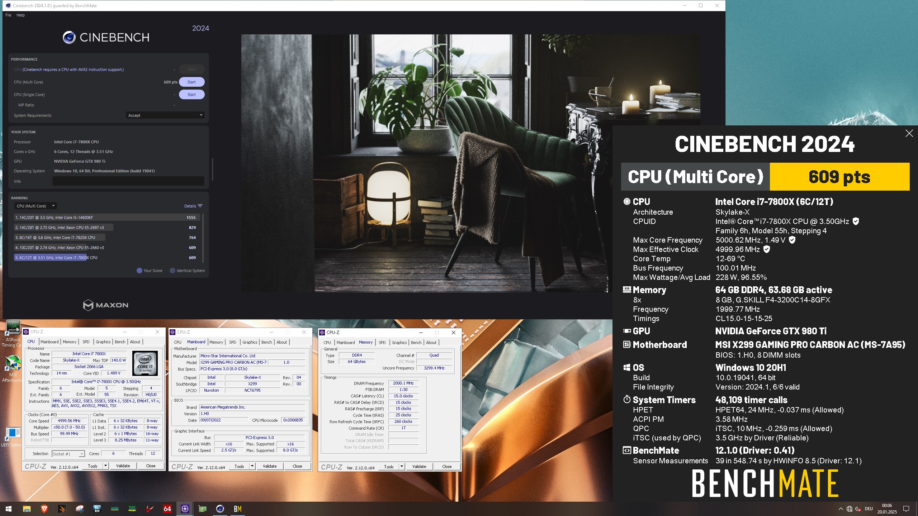Click the Details filter icon in Ranking
The height and width of the screenshot is (516, 918).
point(200,206)
